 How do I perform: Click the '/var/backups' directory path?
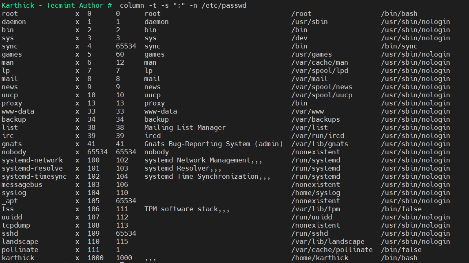[316, 119]
